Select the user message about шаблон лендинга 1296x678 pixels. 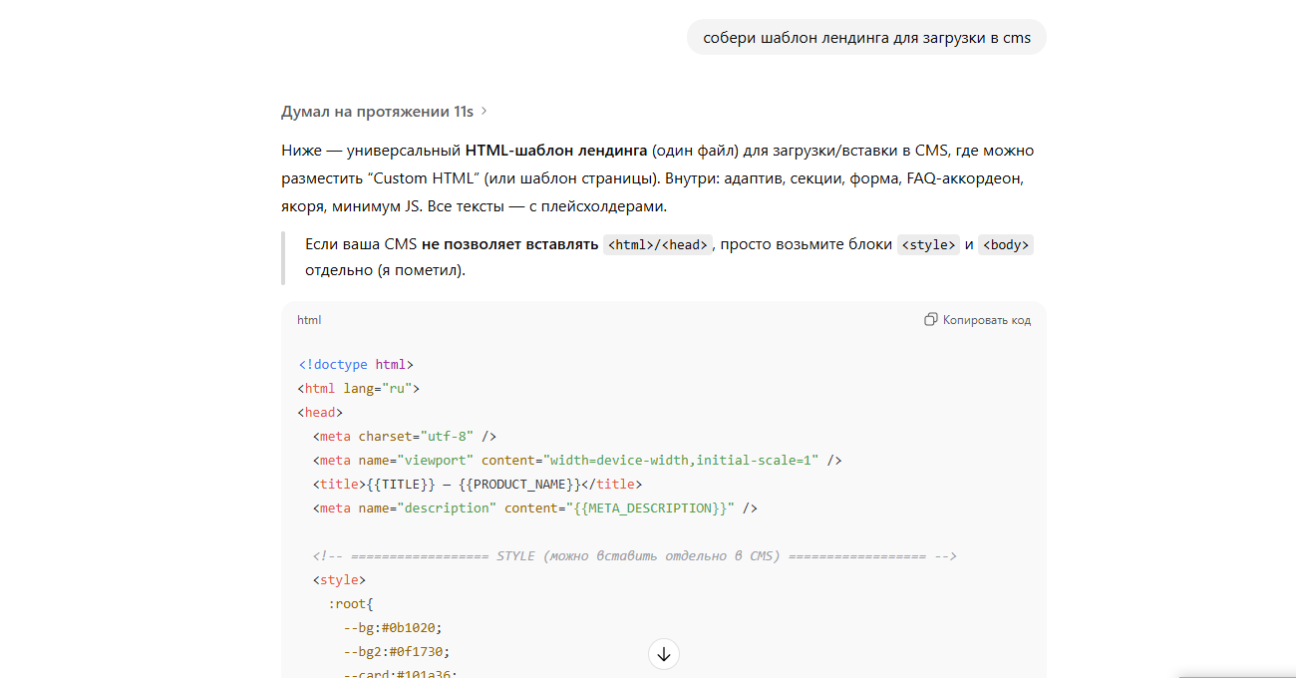pos(866,38)
